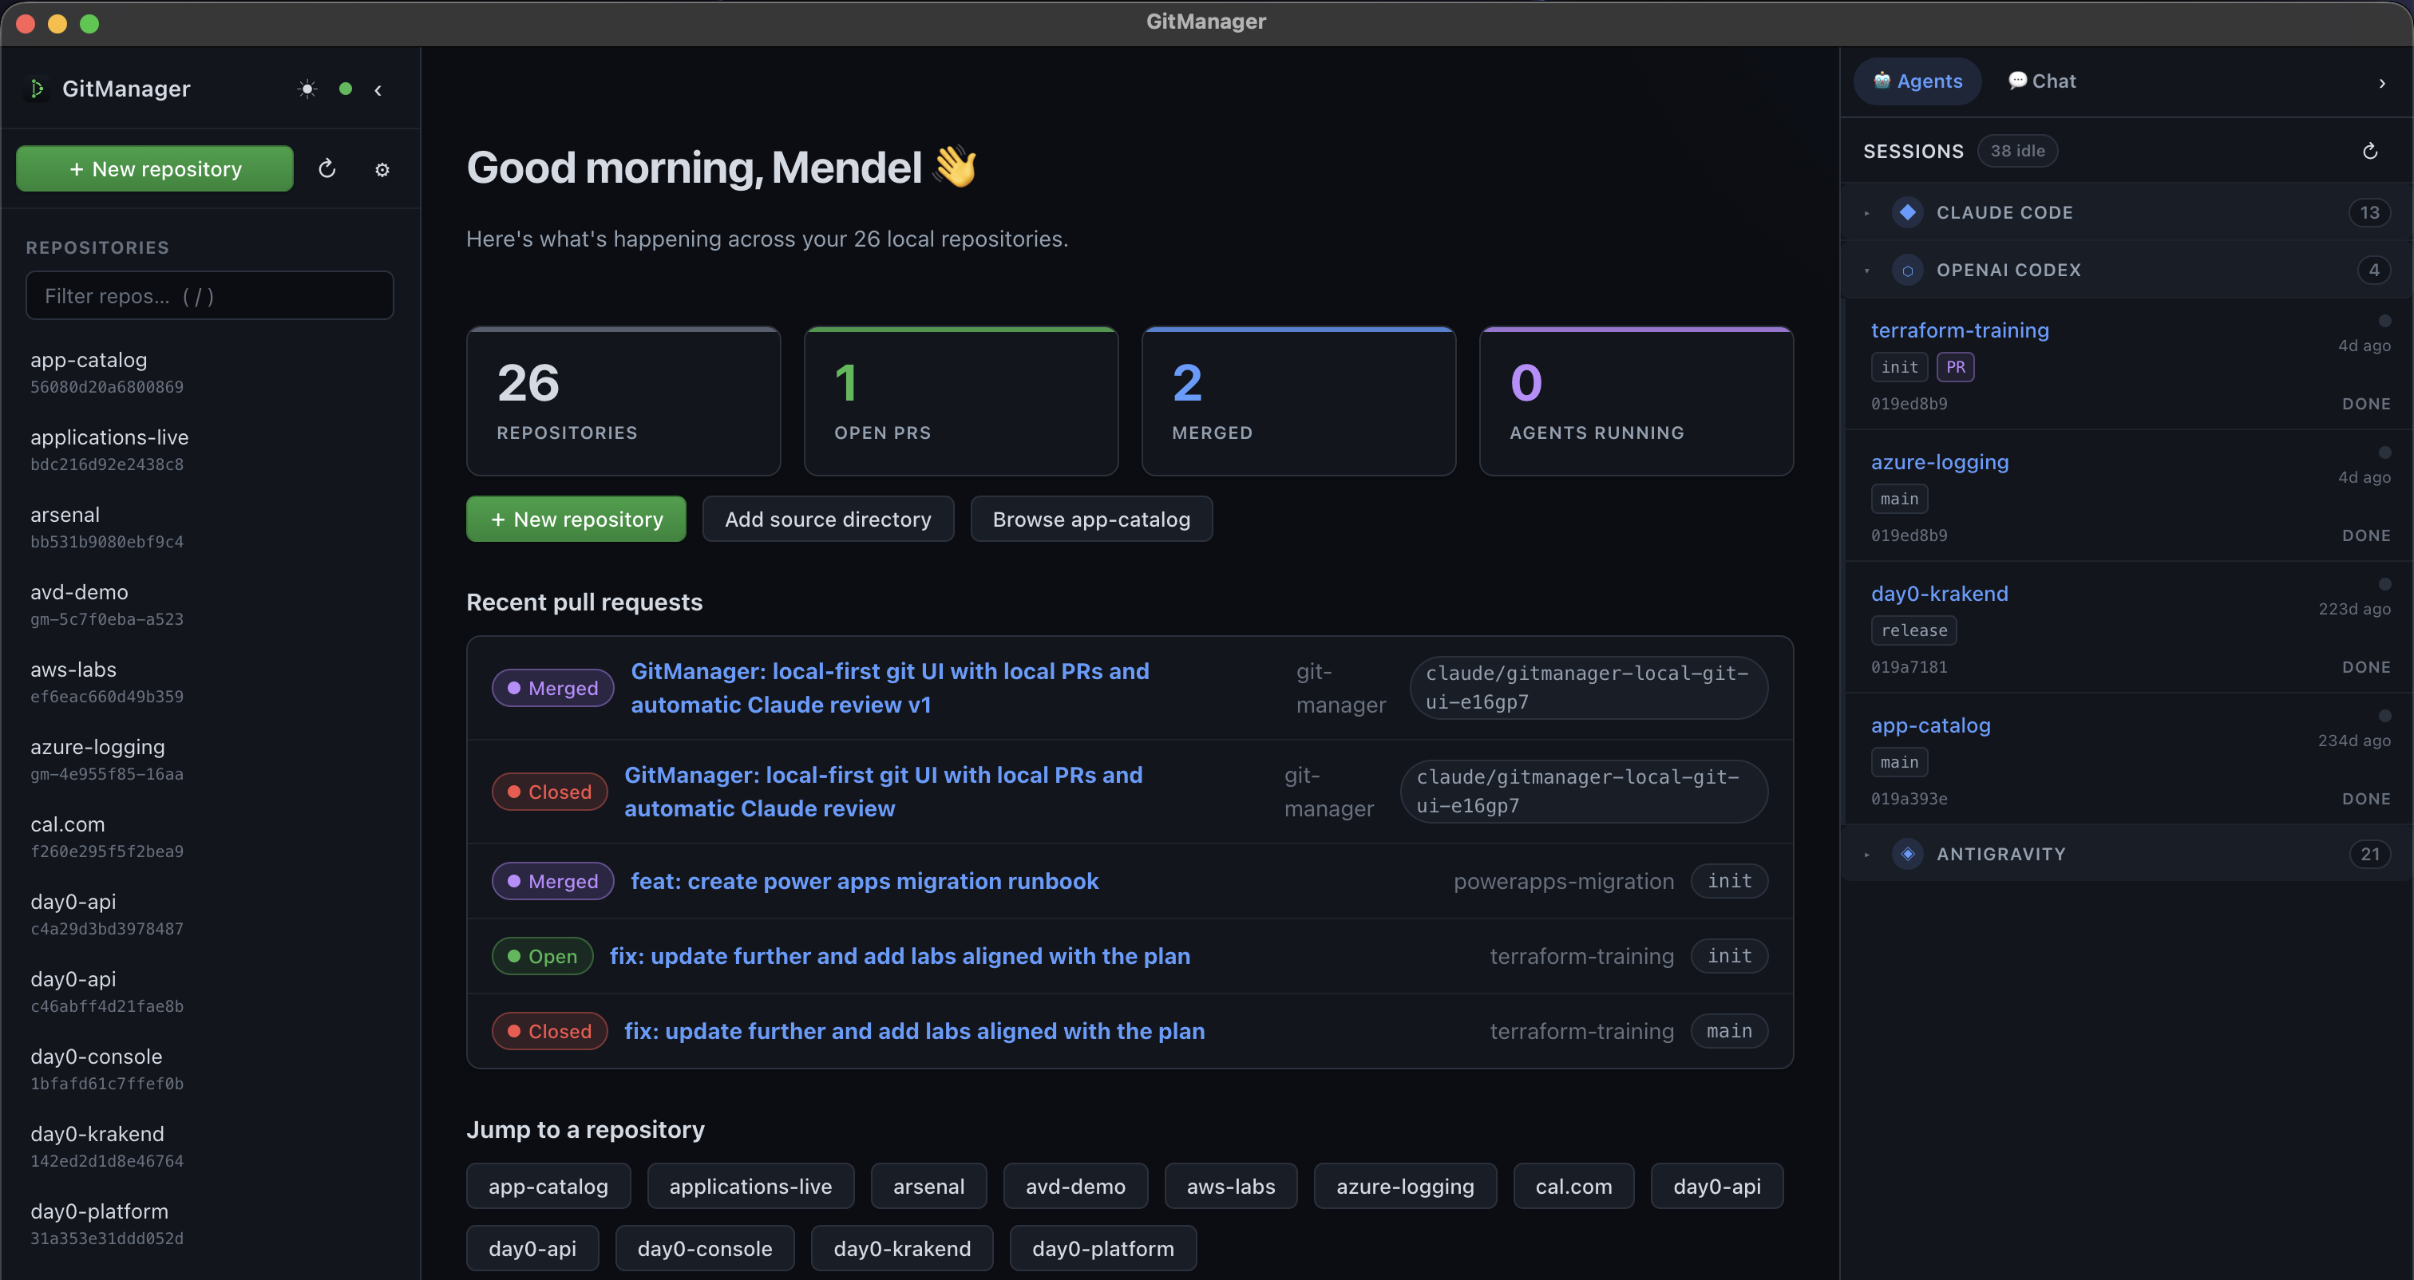Click the init branch tag on powerapps-migration row
This screenshot has width=2414, height=1280.
coord(1729,881)
